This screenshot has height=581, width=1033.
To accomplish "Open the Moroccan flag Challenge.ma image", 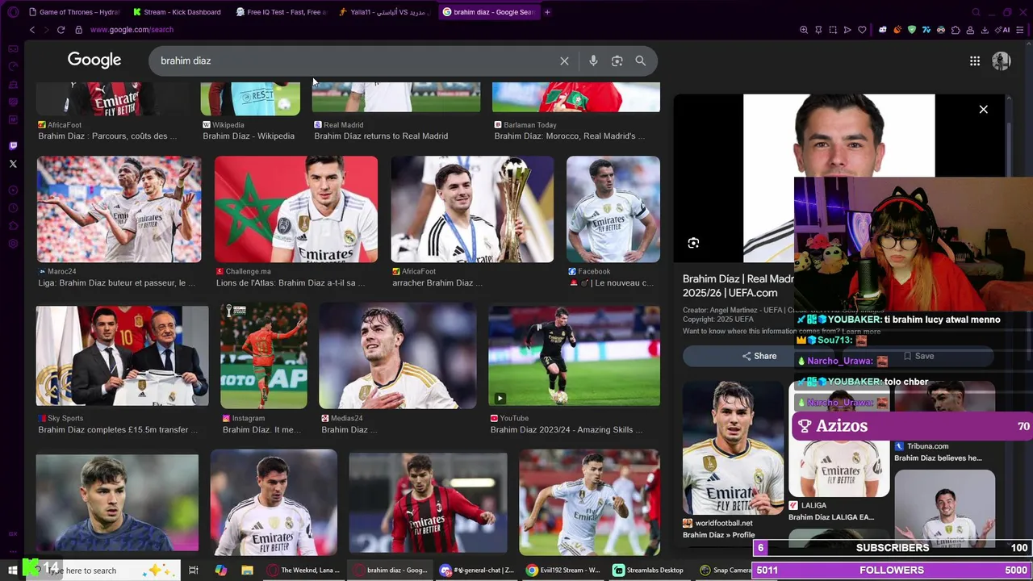I will point(295,210).
